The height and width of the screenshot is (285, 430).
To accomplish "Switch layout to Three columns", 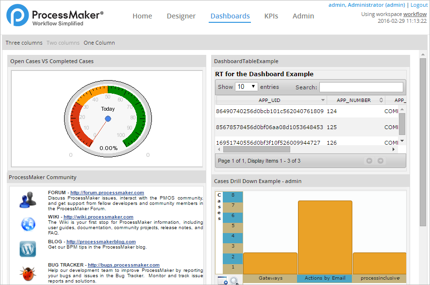I will (x=24, y=43).
